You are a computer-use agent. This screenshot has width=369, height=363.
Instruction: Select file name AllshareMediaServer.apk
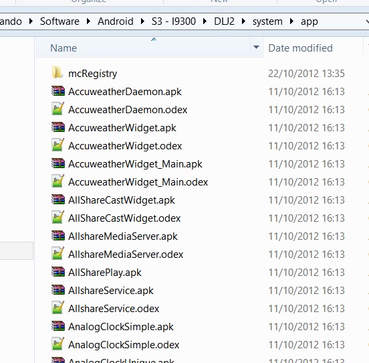(x=123, y=236)
